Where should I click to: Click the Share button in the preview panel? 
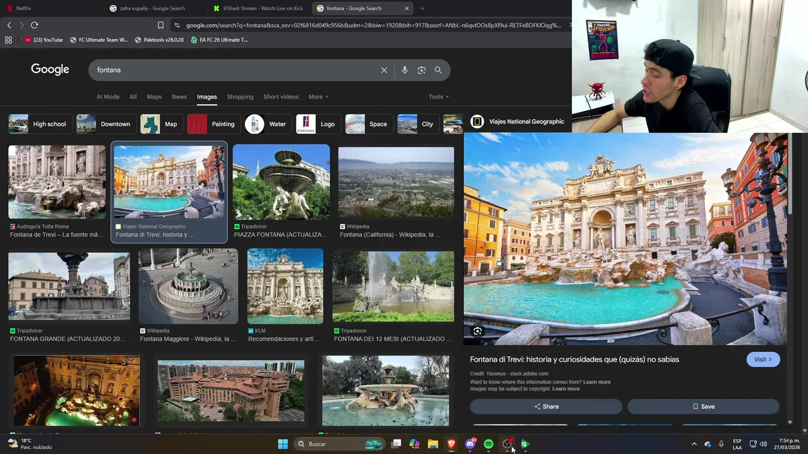(546, 407)
